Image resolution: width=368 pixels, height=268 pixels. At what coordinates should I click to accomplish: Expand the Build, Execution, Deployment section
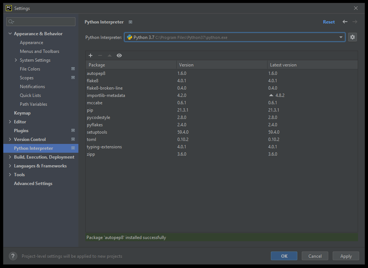coord(10,157)
